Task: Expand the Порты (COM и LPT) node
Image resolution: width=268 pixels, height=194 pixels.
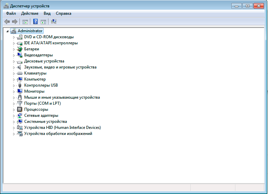Action: click(x=14, y=104)
